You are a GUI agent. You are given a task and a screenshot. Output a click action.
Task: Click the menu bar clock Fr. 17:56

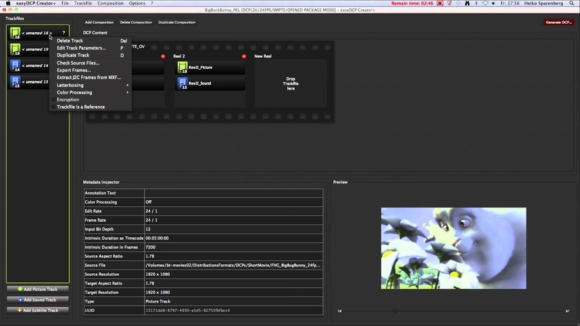click(x=509, y=3)
